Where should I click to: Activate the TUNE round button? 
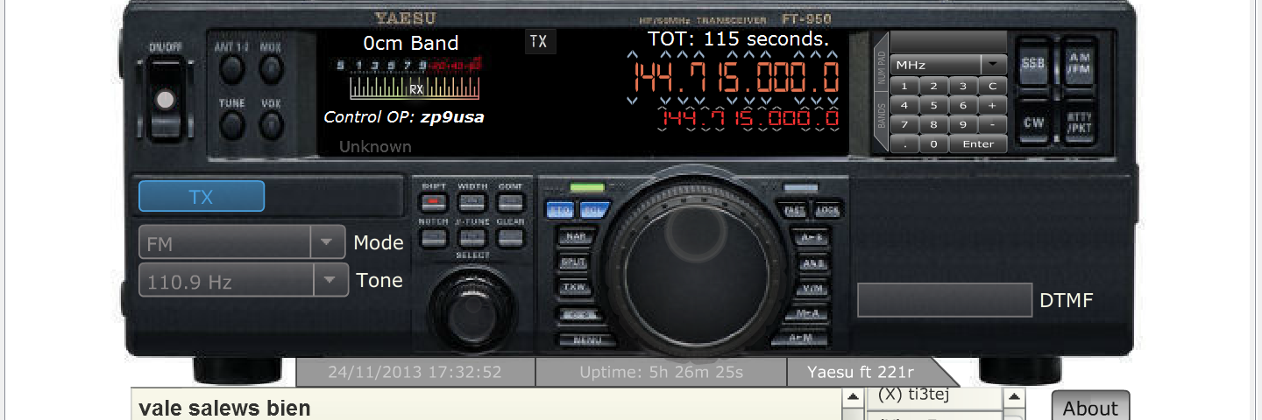pyautogui.click(x=231, y=125)
